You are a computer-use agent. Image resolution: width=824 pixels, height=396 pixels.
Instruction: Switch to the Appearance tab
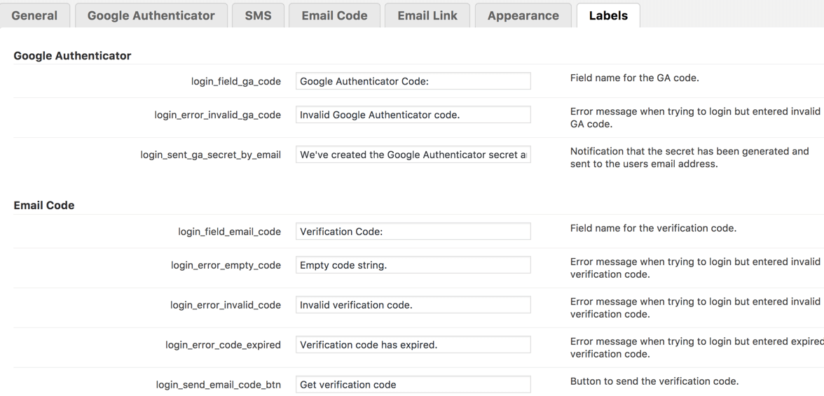tap(523, 15)
